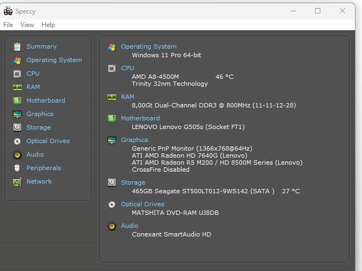Click the Audio heading in summary panel

[130, 226]
